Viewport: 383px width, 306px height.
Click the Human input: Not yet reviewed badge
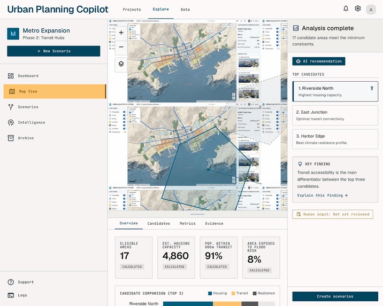click(x=333, y=214)
